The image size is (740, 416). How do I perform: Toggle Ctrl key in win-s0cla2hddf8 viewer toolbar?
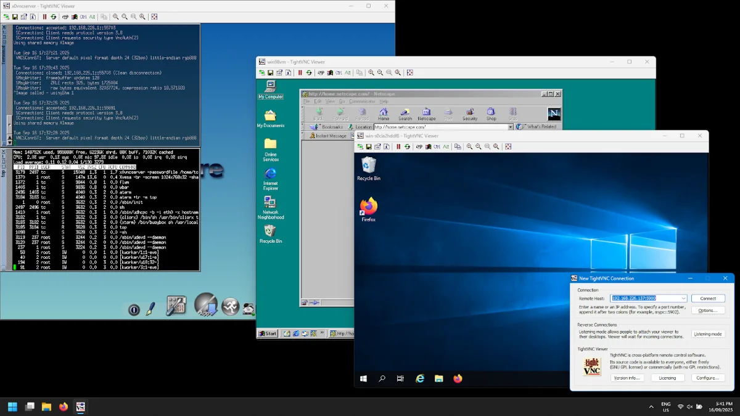tap(437, 147)
